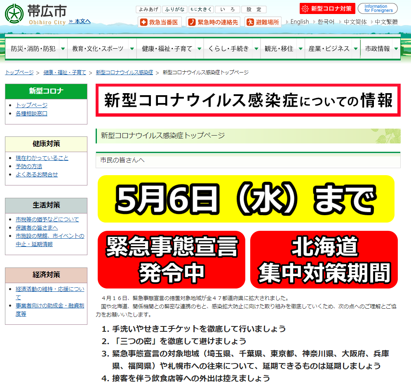Viewport: 411px width, 387px height.
Task: Expand the 防災・消防・防犯 dropdown arrow
Action: tap(63, 48)
